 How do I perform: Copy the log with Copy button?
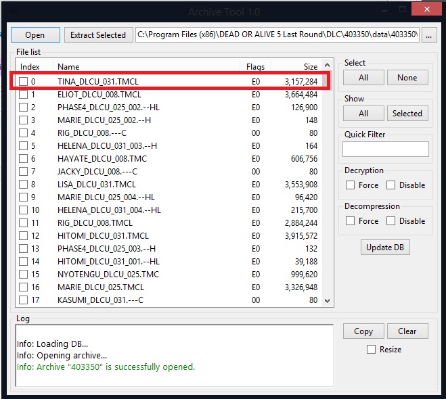(x=363, y=331)
